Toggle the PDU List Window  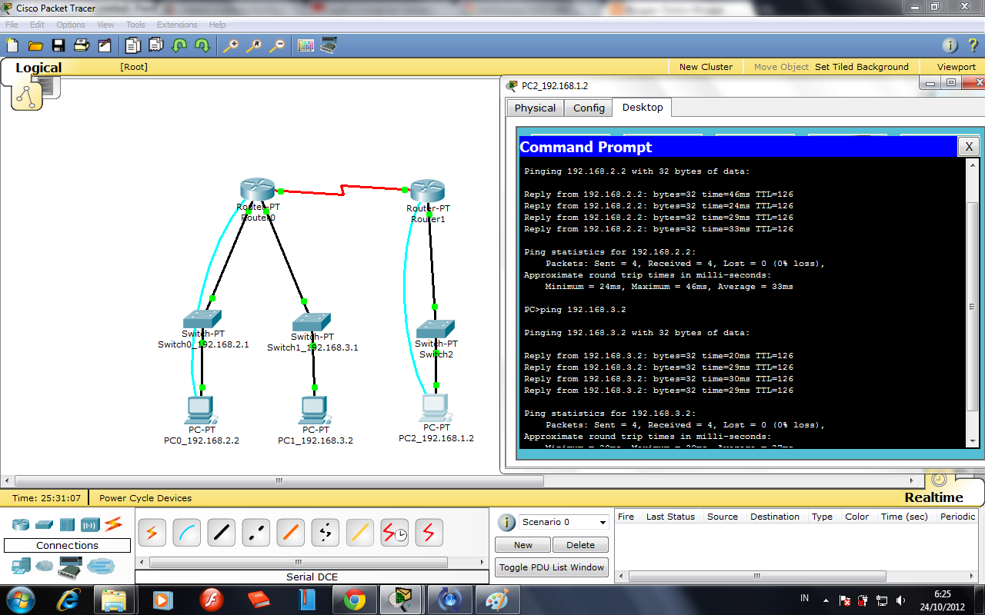551,567
